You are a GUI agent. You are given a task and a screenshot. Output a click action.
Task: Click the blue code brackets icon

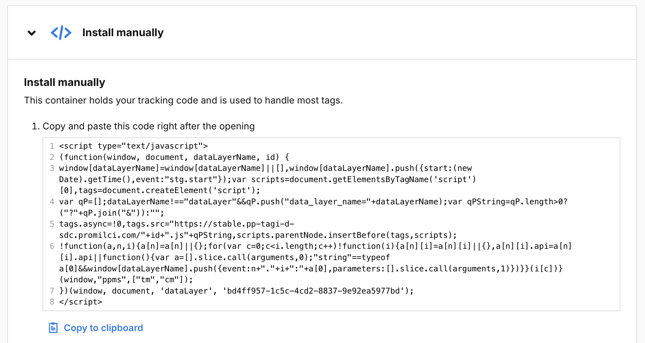tap(61, 33)
